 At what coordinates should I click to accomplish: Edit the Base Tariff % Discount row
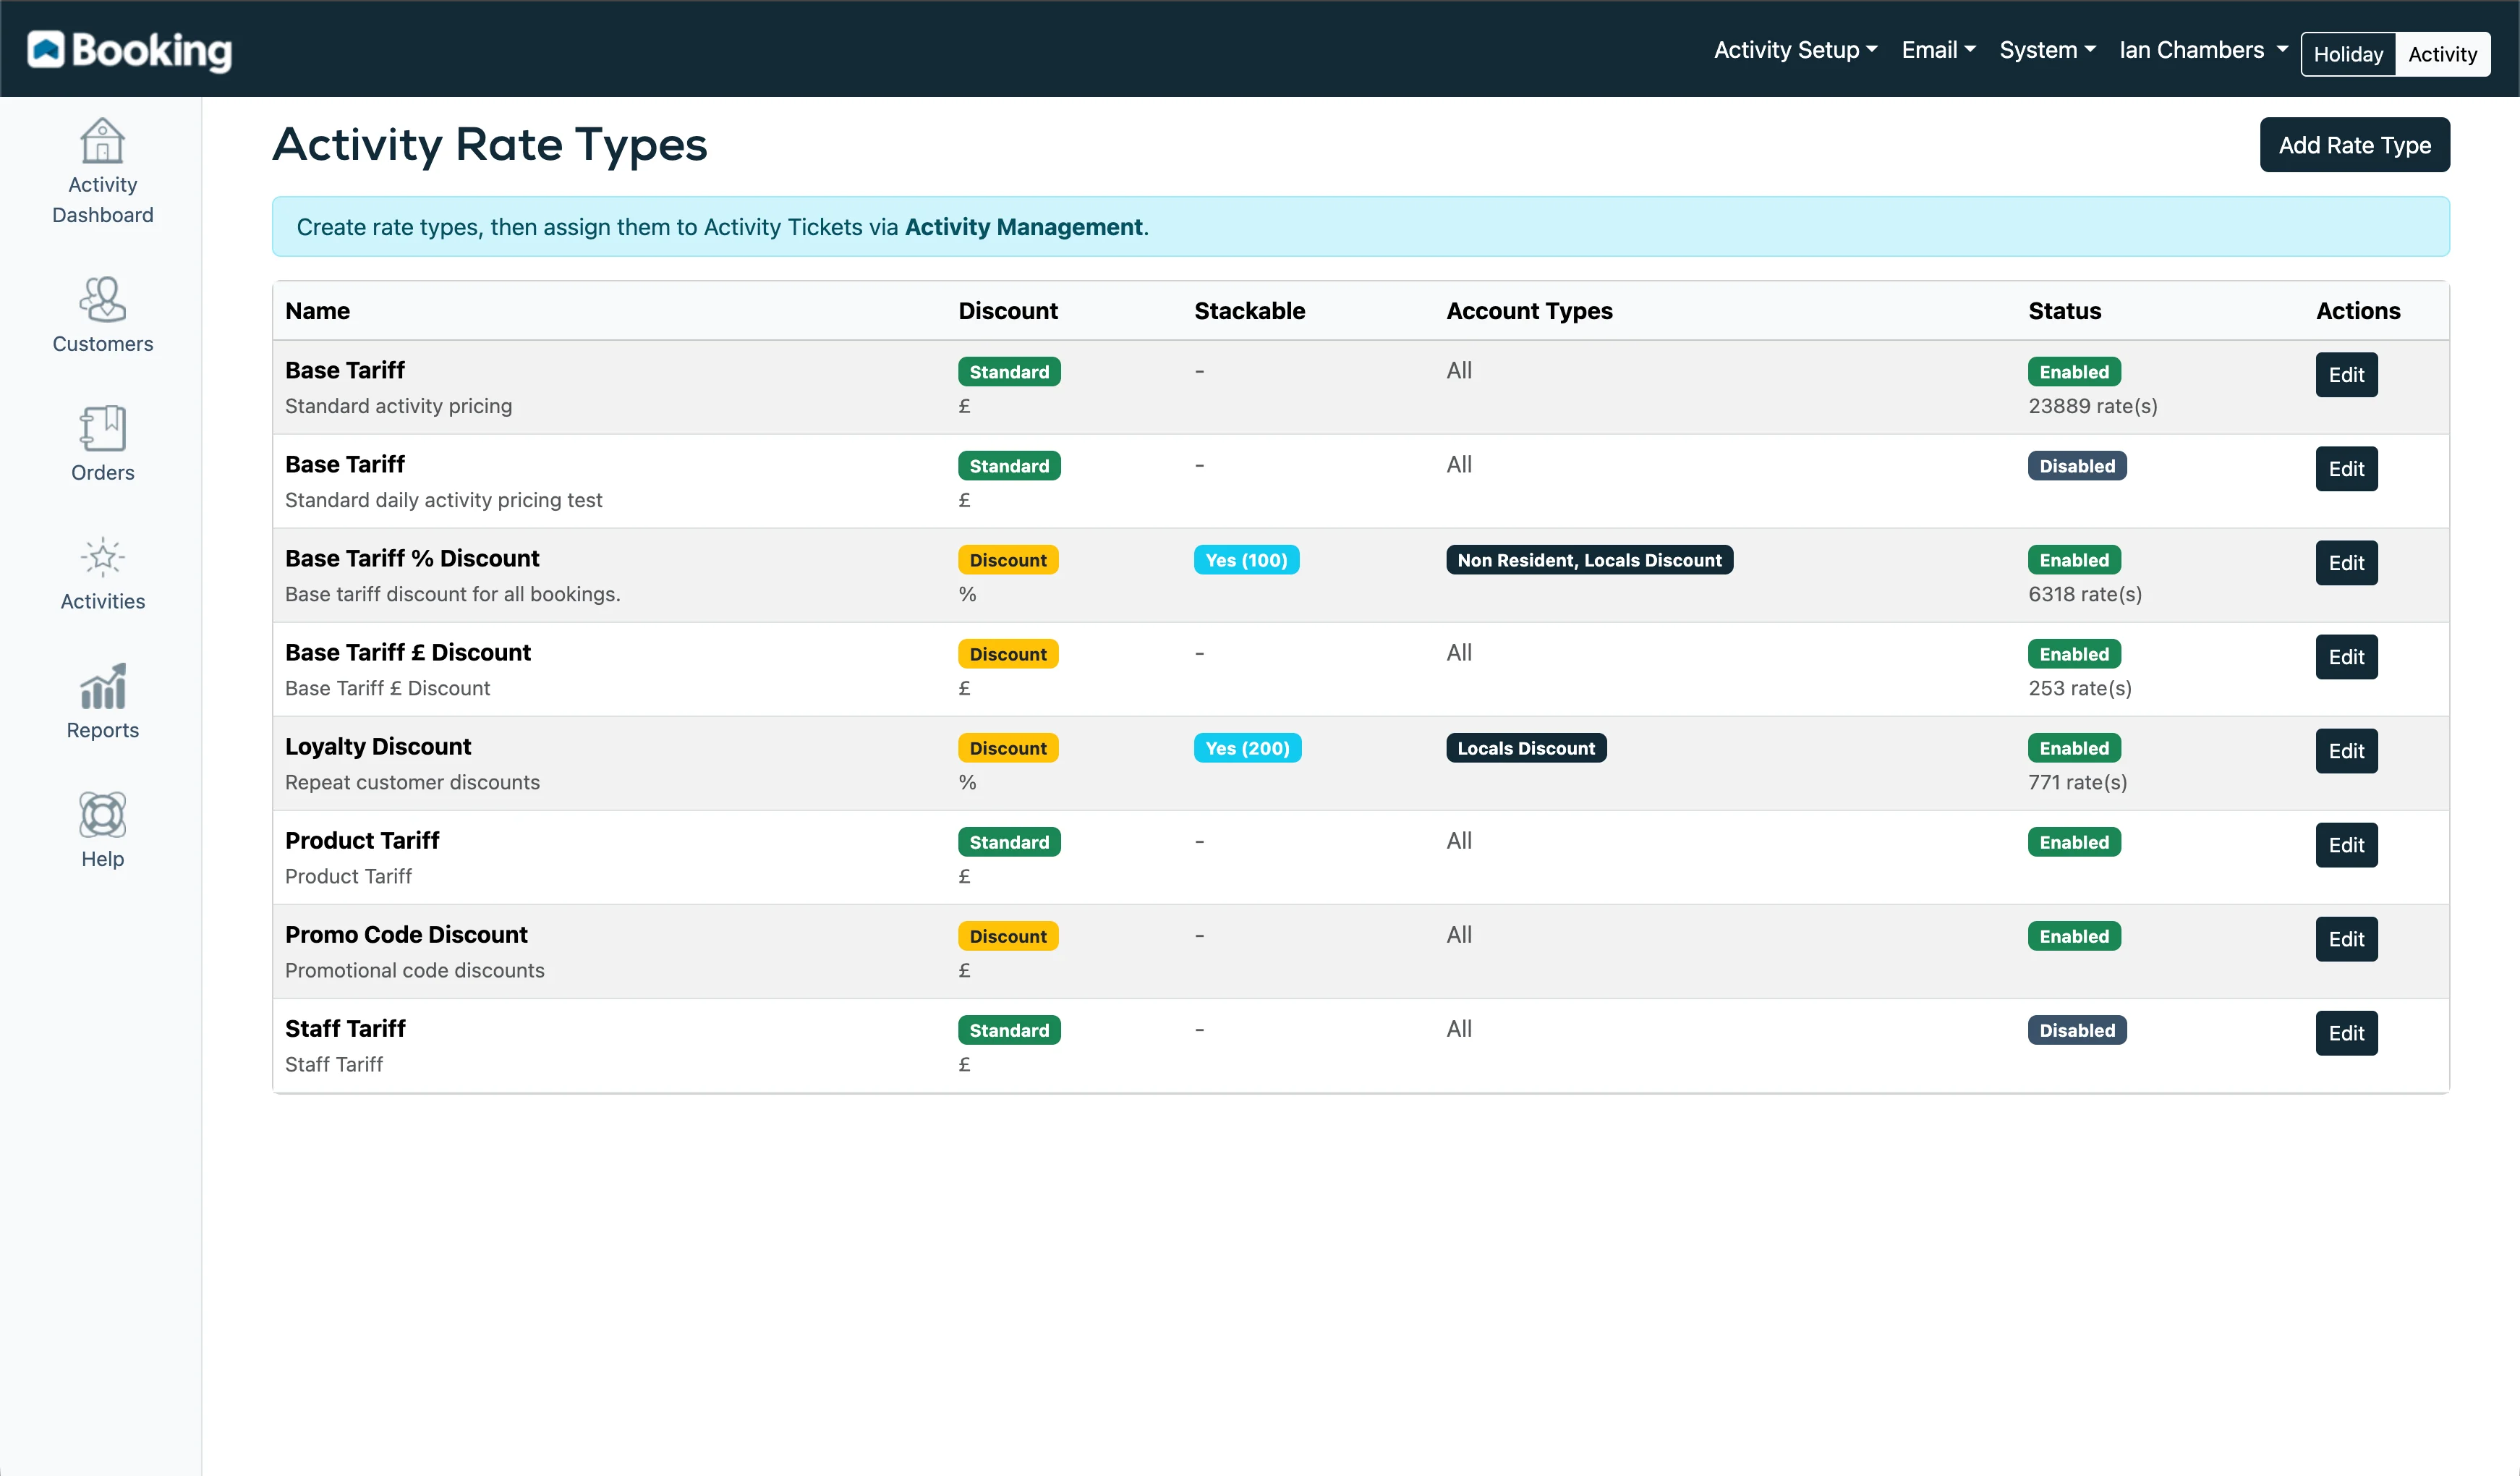coord(2346,563)
